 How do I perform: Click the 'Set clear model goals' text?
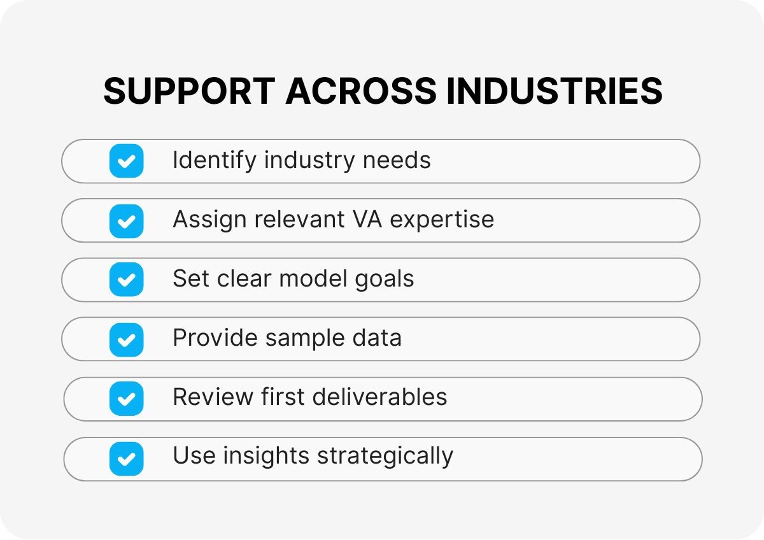point(293,279)
